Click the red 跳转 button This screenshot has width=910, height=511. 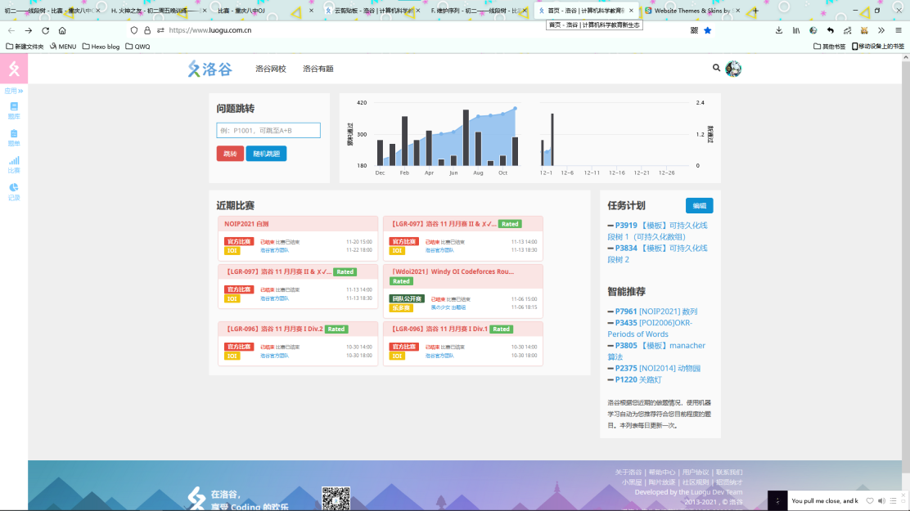230,154
